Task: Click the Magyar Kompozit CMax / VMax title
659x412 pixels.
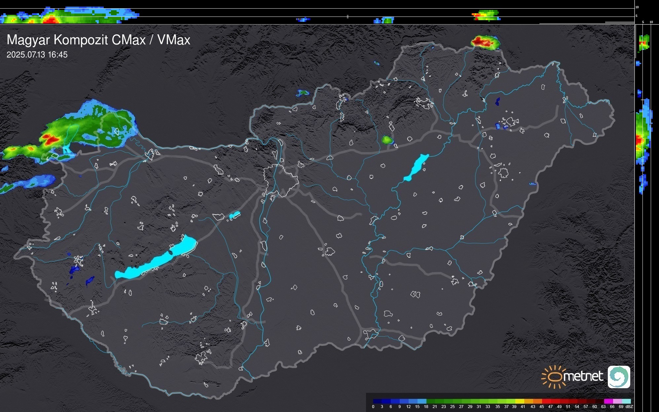Action: pyautogui.click(x=98, y=40)
